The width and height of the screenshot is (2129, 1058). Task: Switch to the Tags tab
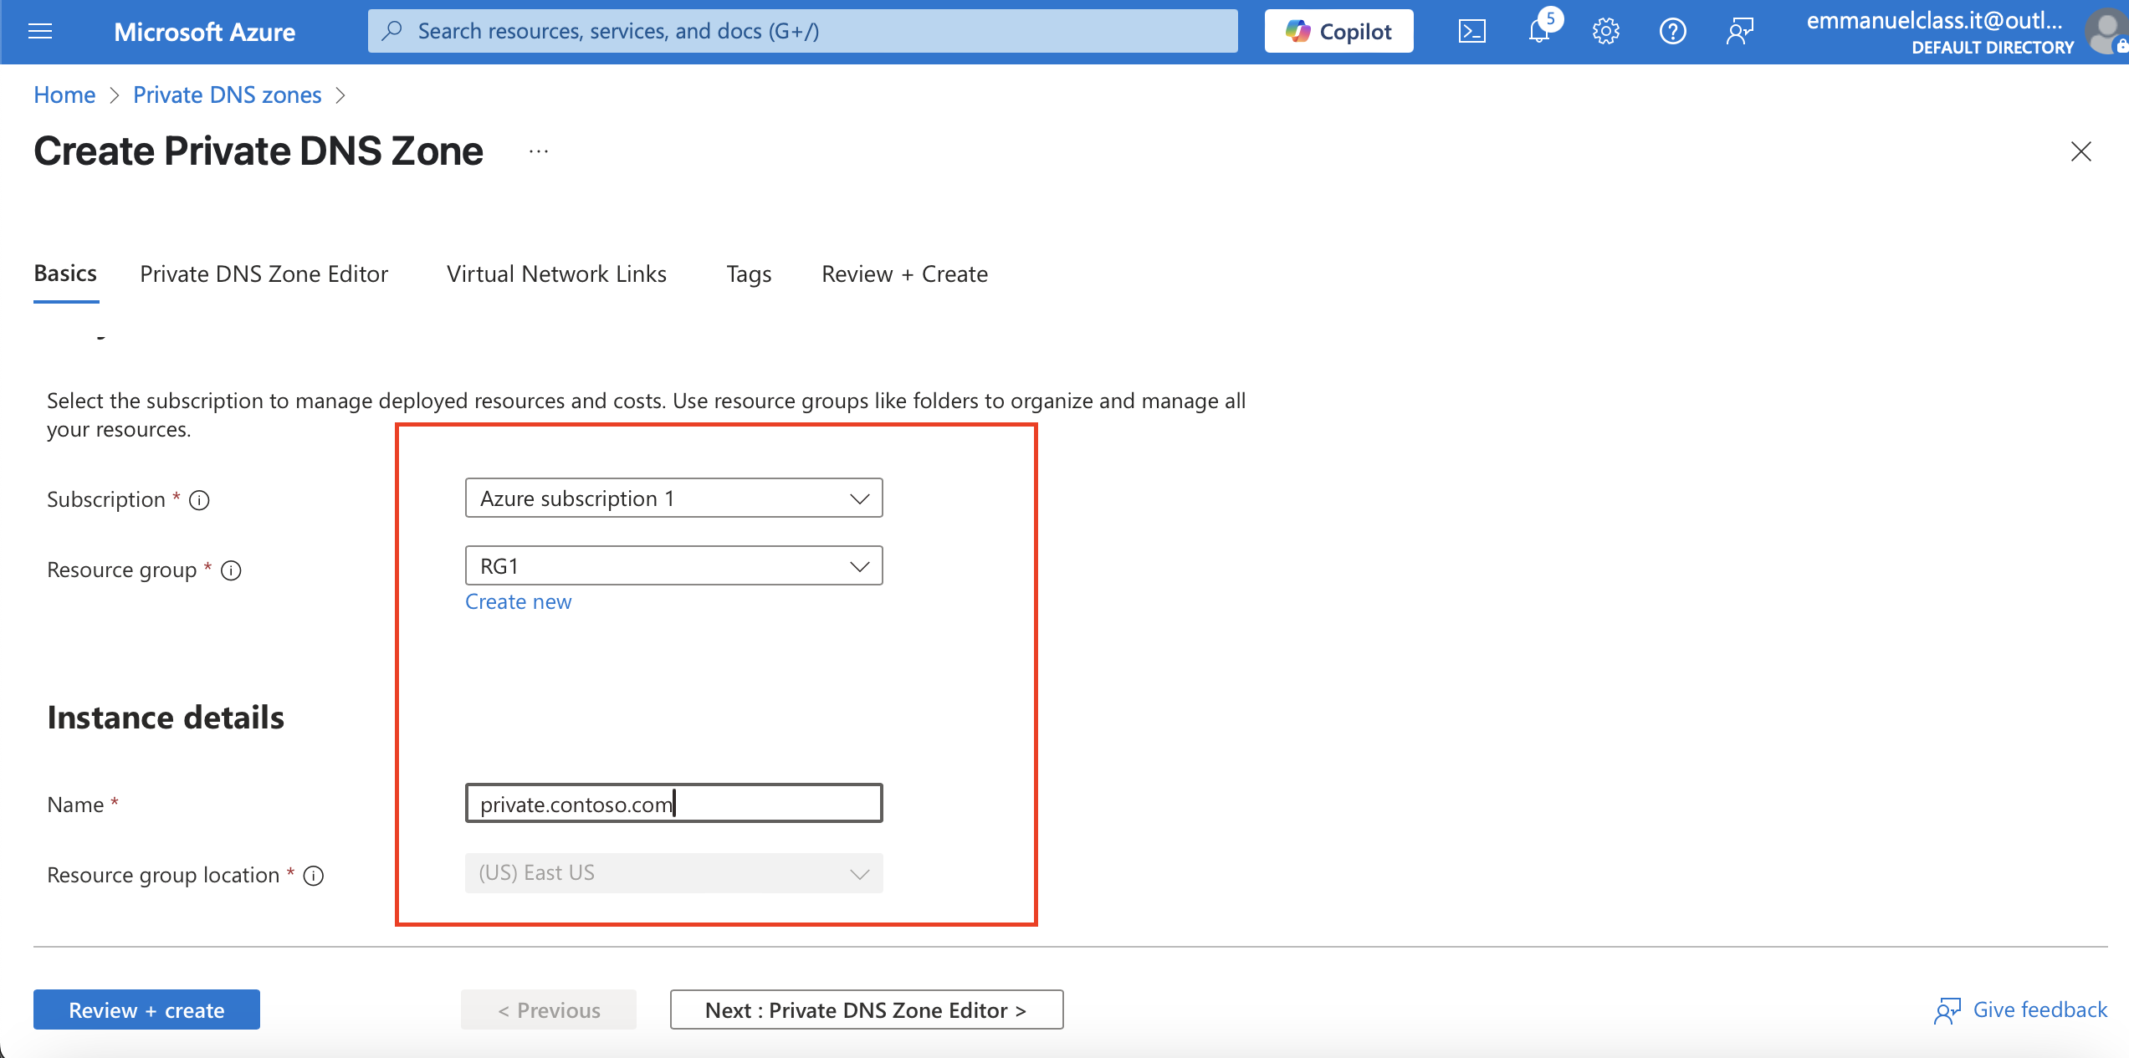tap(749, 273)
